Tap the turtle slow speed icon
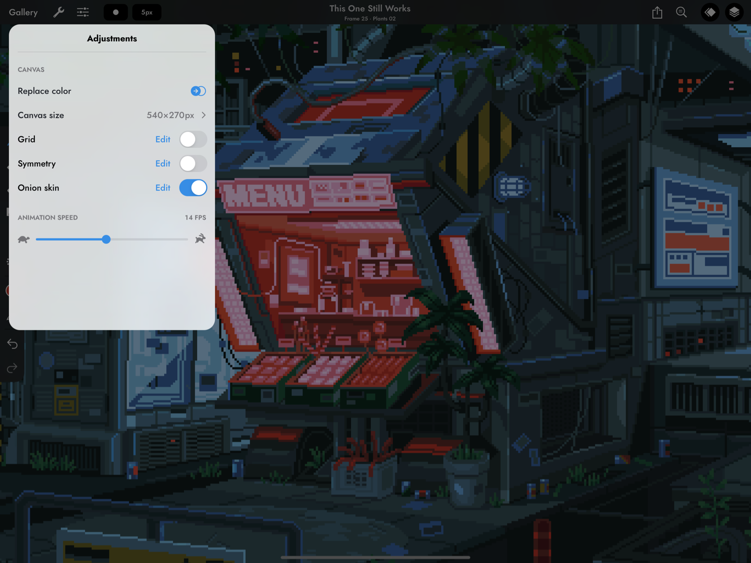 click(x=23, y=239)
